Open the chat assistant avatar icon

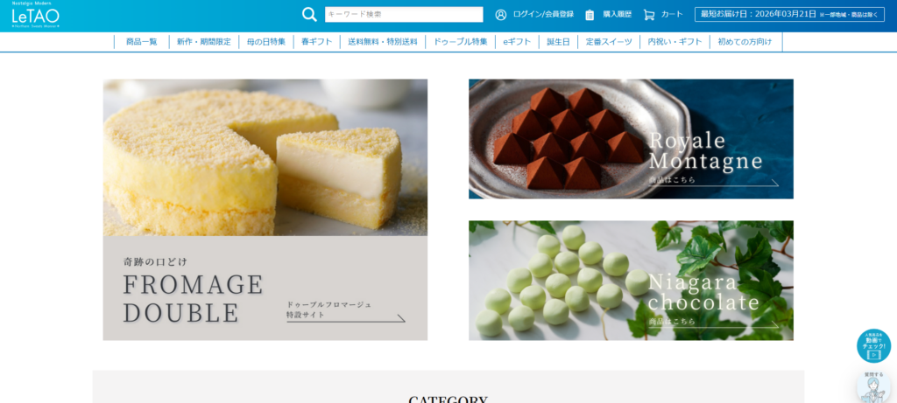[x=873, y=387]
